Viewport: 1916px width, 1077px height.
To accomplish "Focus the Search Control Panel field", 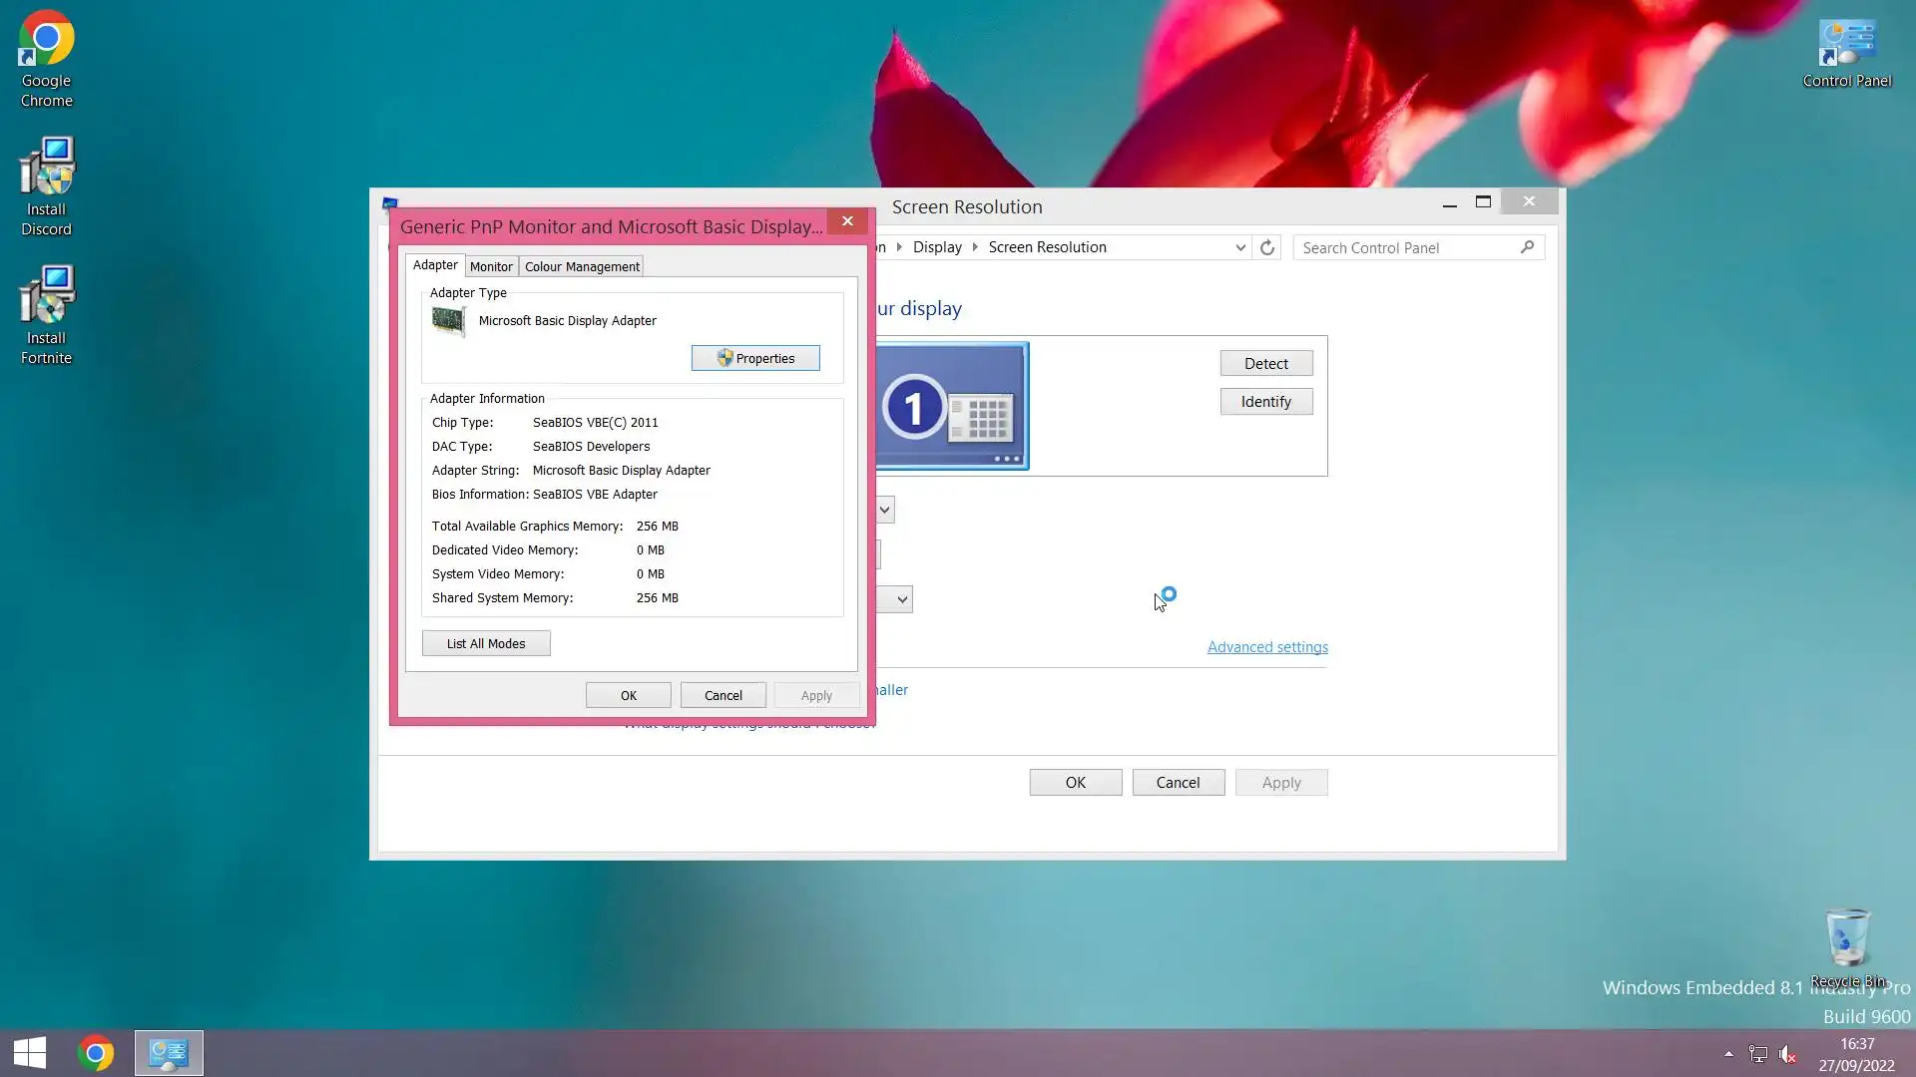I will coord(1407,247).
